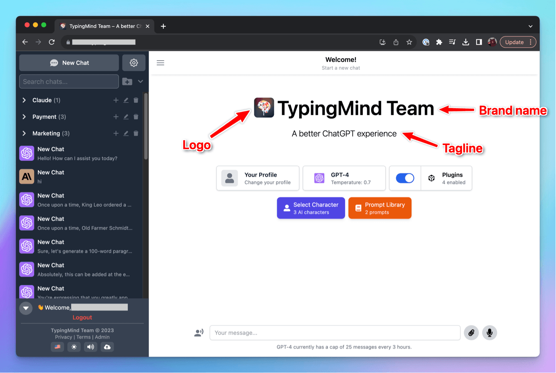Add a chat to the Claude folder
Screen dimensions: 556x373
click(116, 100)
